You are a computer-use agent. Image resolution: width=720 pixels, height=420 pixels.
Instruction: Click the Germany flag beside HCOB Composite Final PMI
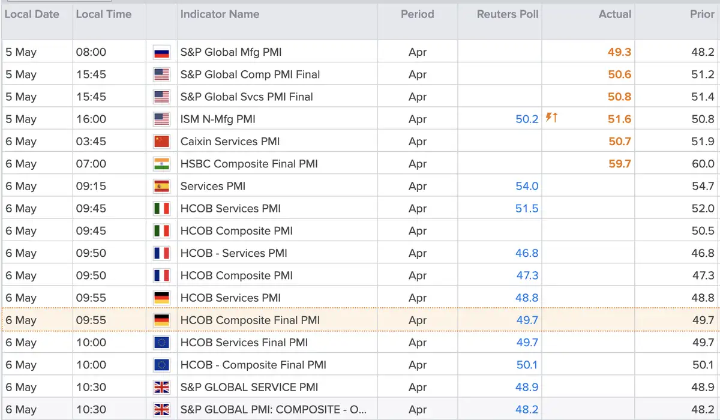(162, 320)
